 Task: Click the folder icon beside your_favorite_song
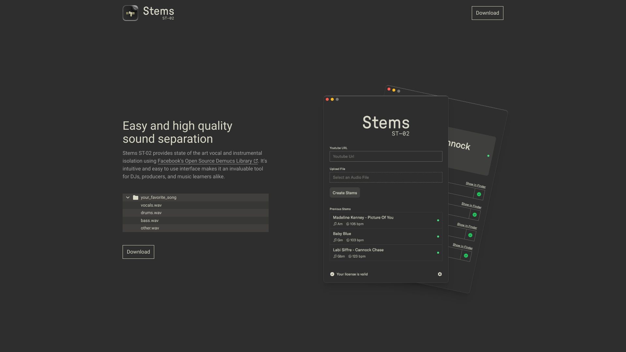tap(135, 198)
